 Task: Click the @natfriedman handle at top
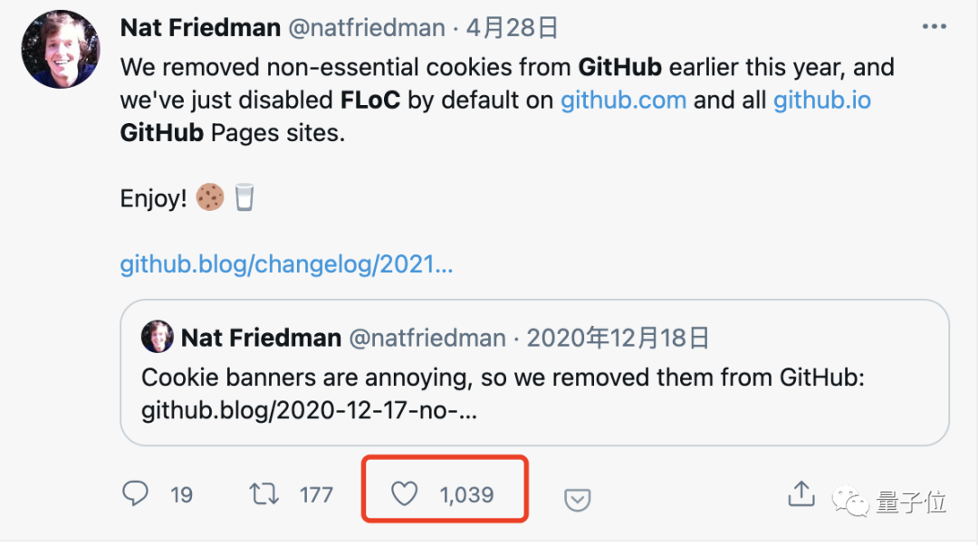coord(367,28)
